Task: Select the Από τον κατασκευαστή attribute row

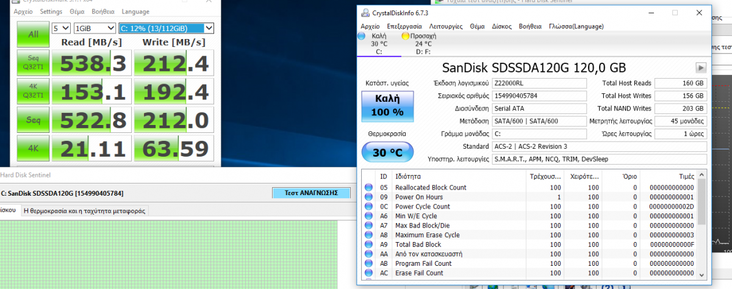Action: coord(529,254)
